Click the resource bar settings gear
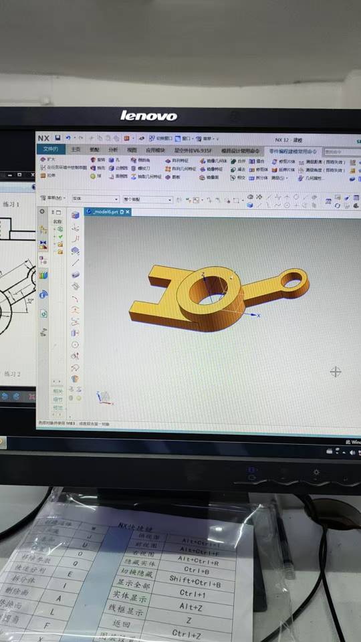The height and width of the screenshot is (642, 361). (42, 211)
